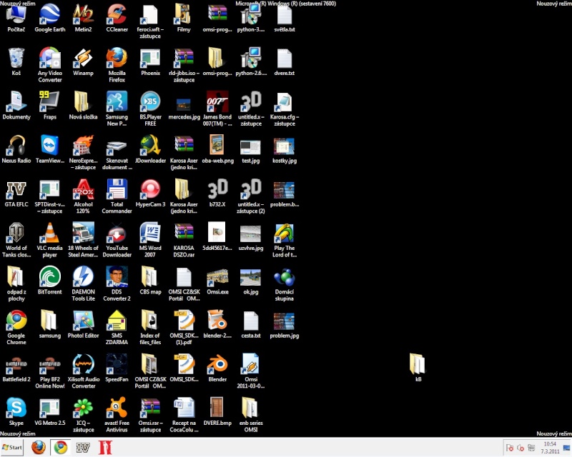Select the Nexus Radio shortcut
Screen dimensions: 572x457
coord(16,149)
